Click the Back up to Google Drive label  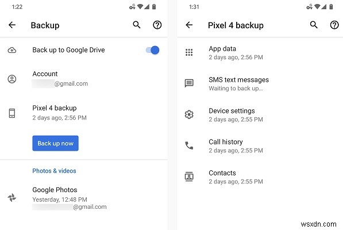point(68,50)
